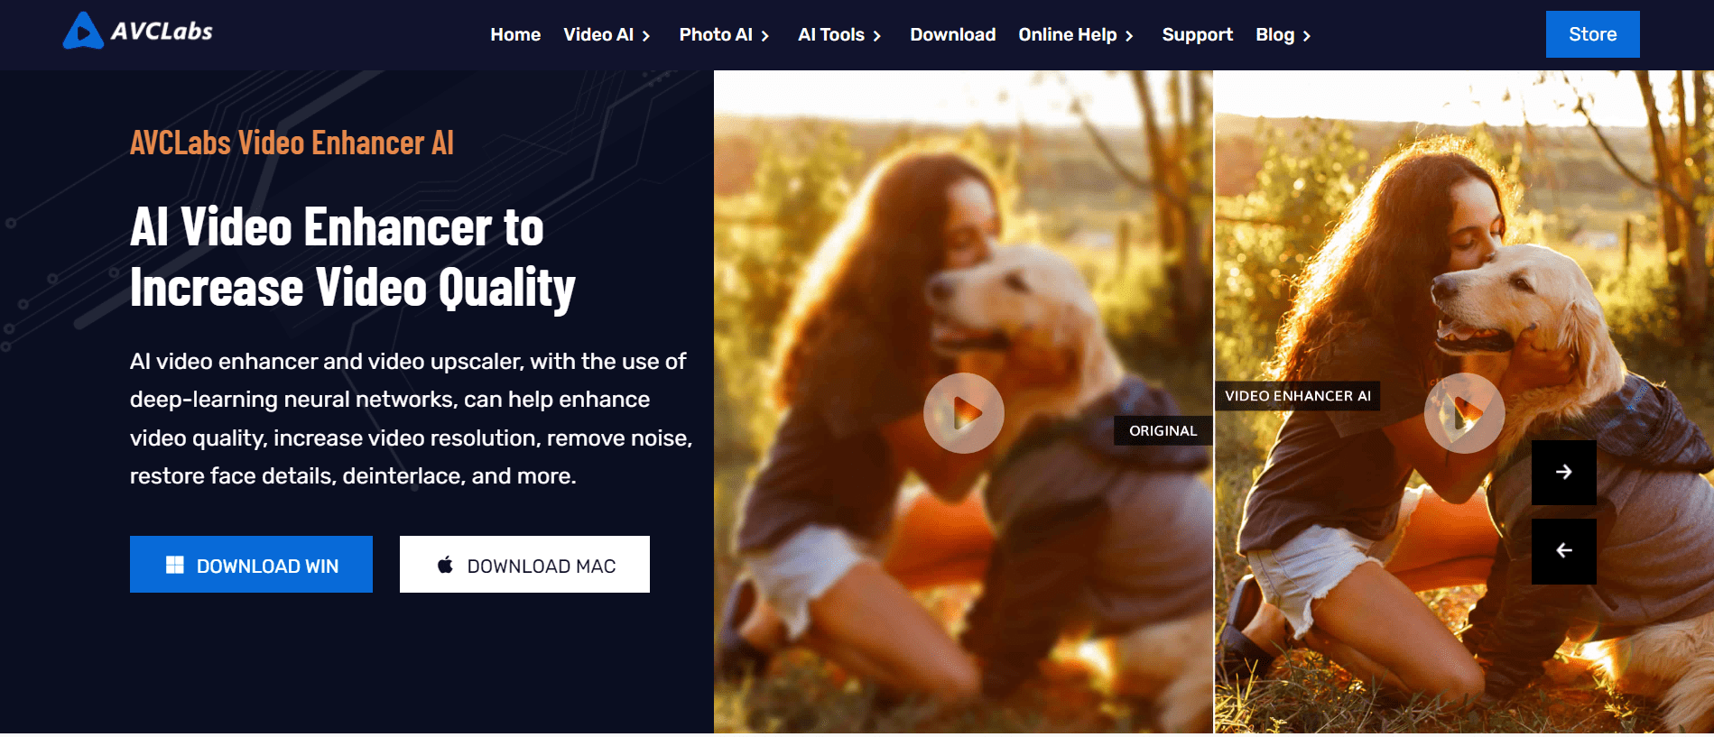Go to next slide with right arrow
The height and width of the screenshot is (737, 1714).
tap(1564, 472)
